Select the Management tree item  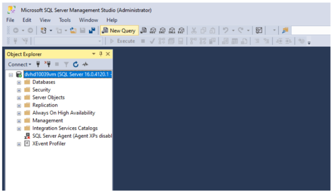click(x=48, y=120)
